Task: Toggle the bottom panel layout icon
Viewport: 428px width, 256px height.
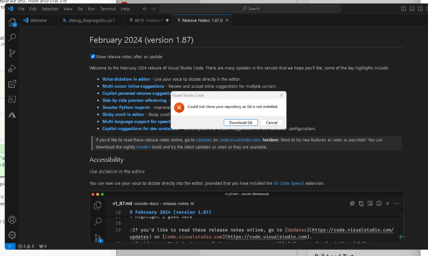Action: click(412, 9)
